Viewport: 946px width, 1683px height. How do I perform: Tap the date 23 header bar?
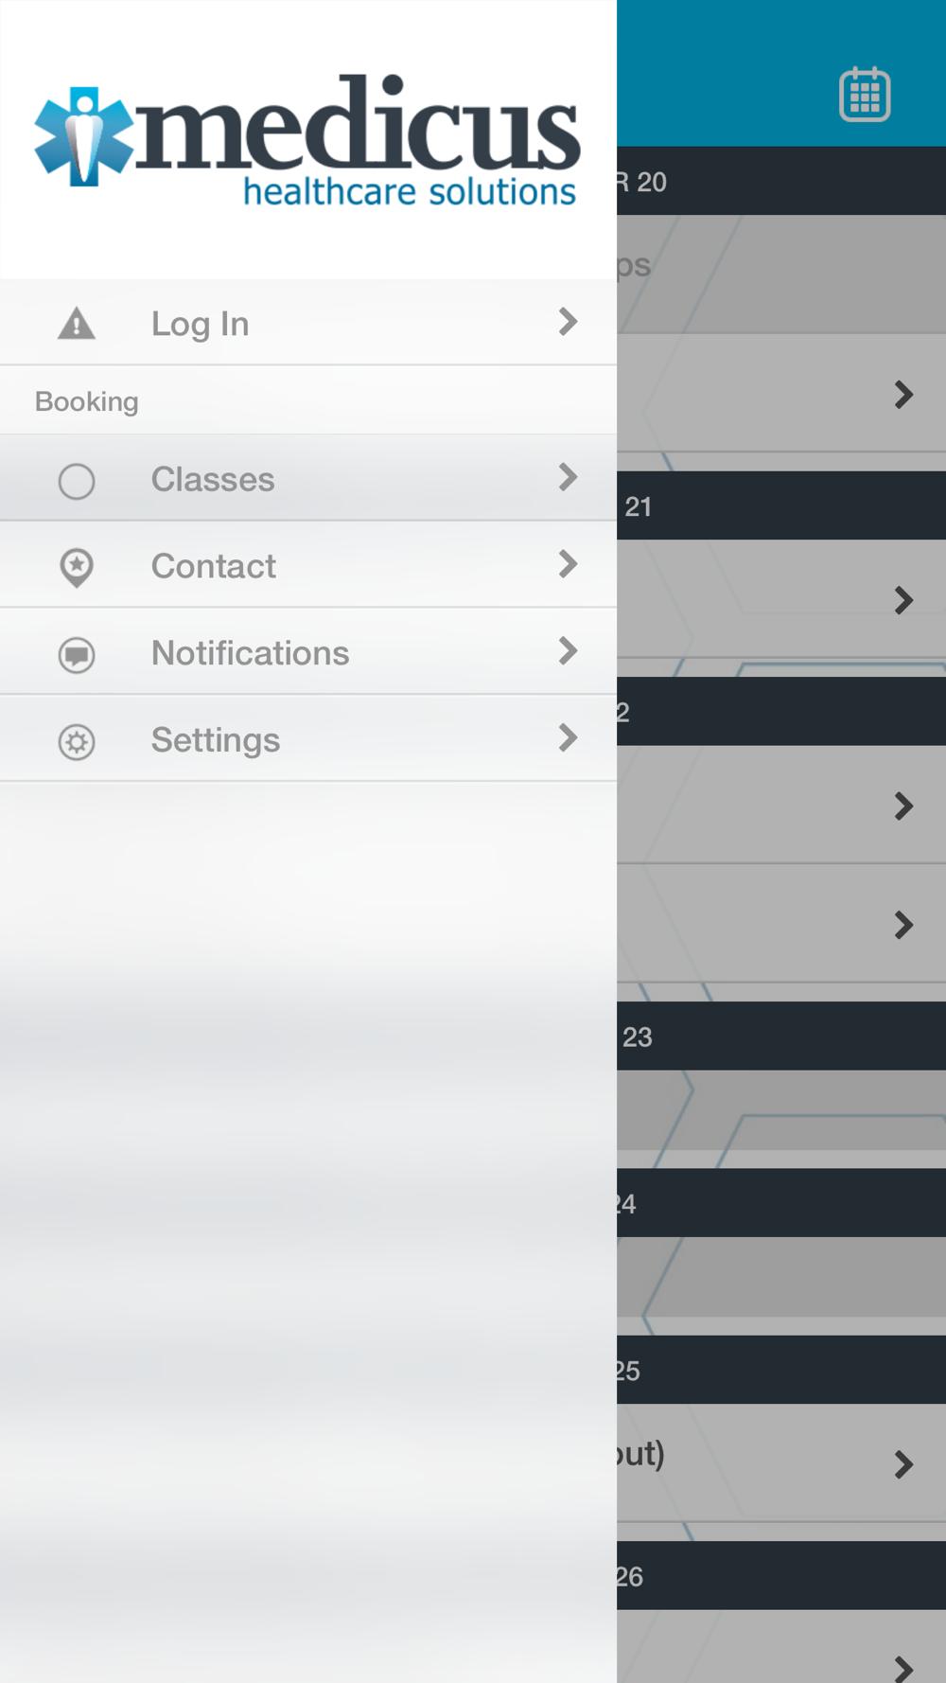pyautogui.click(x=781, y=1036)
